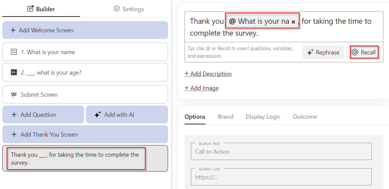The image size is (389, 189).
Task: Click the checkered flag Submit Screen icon
Action: [x=14, y=95]
